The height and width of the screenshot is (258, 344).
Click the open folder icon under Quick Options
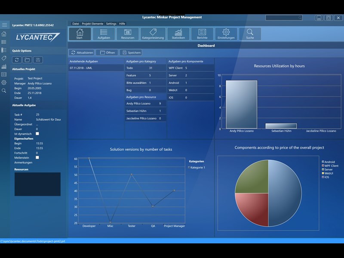27,60
